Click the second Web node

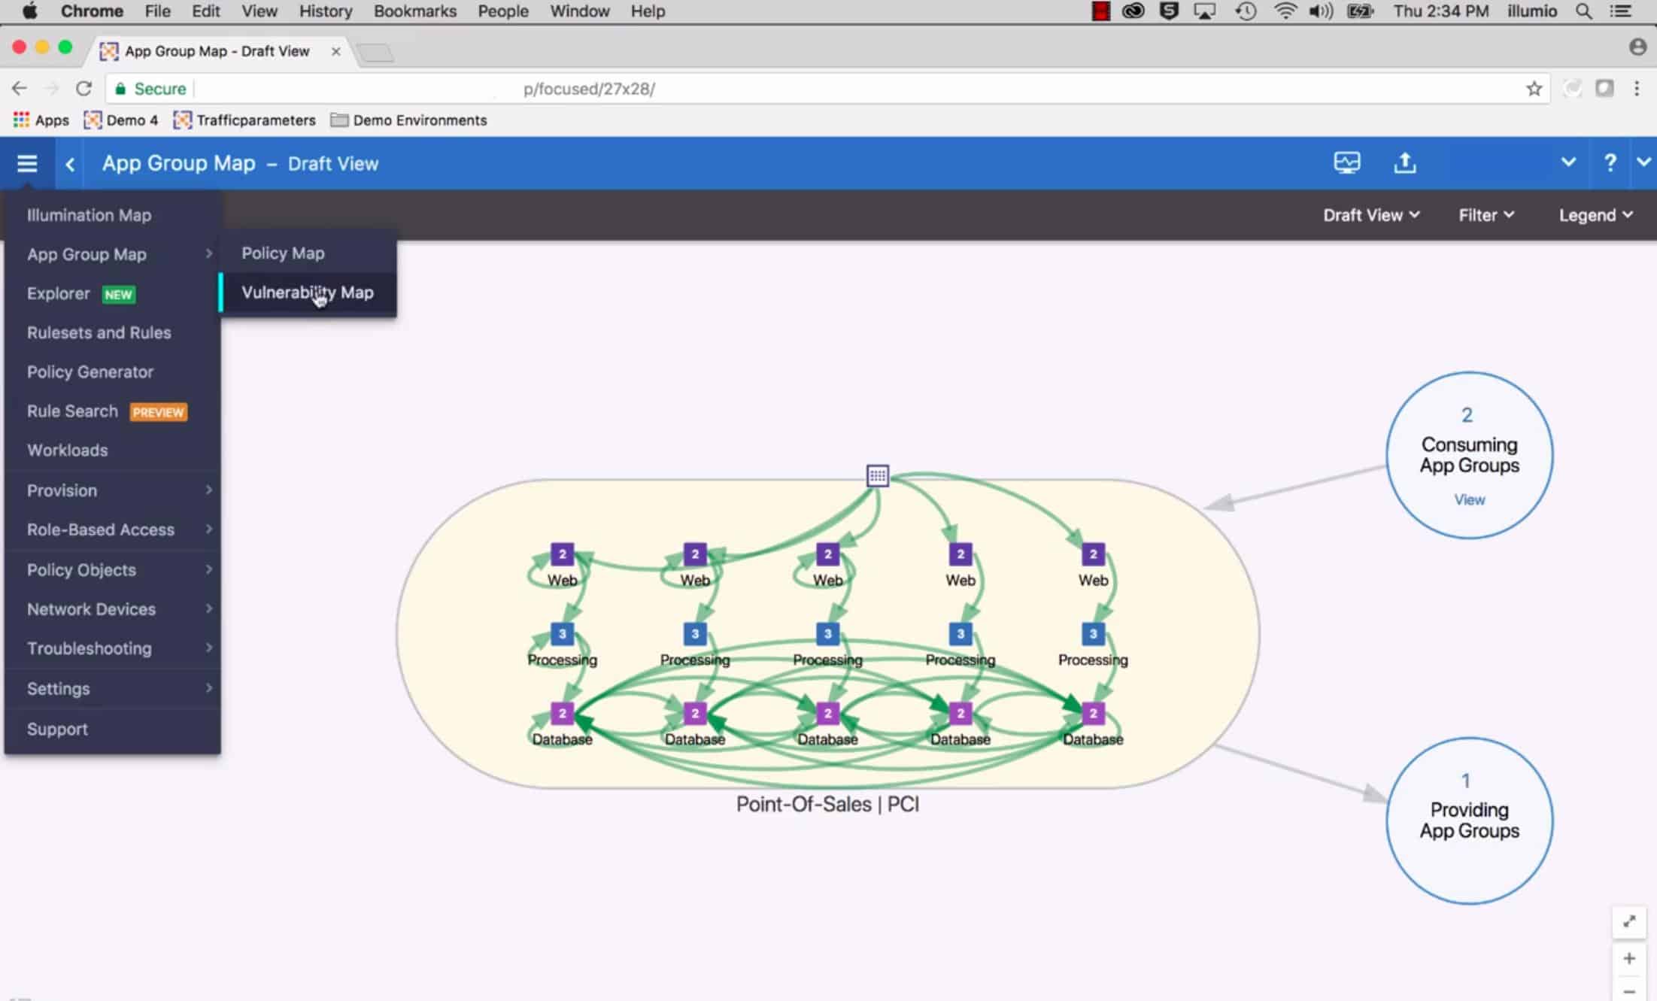pyautogui.click(x=694, y=554)
